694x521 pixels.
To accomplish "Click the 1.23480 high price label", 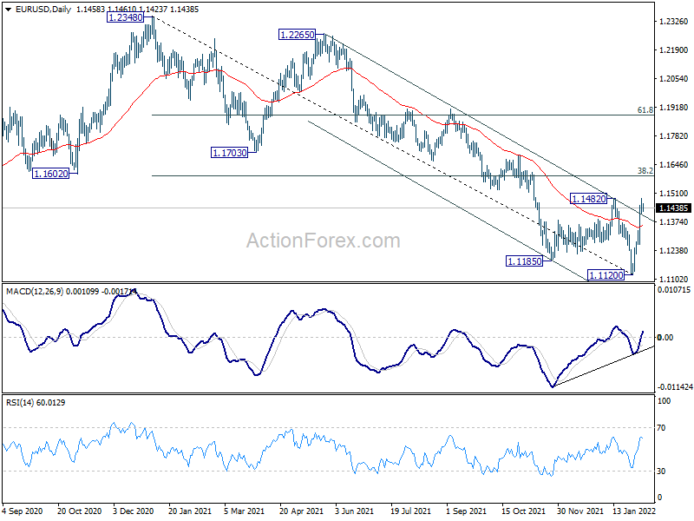I will [126, 17].
